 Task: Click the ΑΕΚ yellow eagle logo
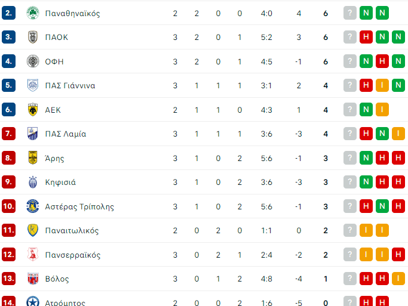click(x=33, y=110)
